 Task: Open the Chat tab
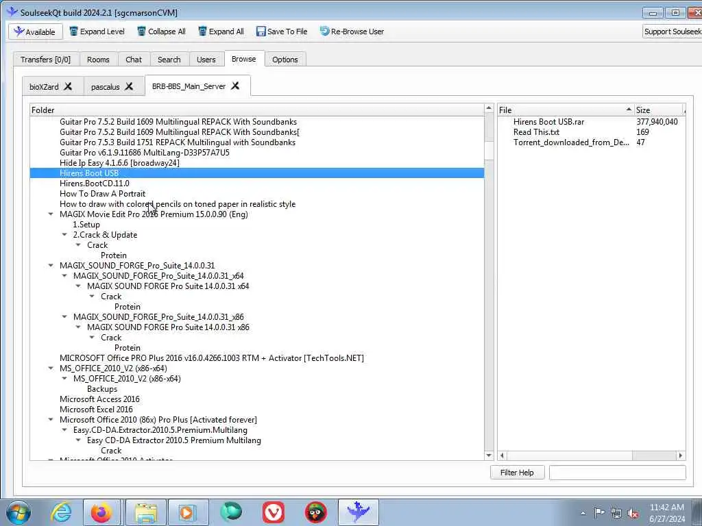tap(134, 60)
